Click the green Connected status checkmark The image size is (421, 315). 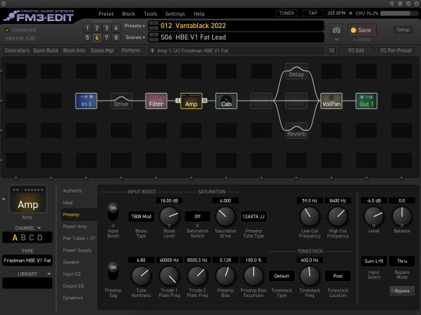click(x=7, y=30)
